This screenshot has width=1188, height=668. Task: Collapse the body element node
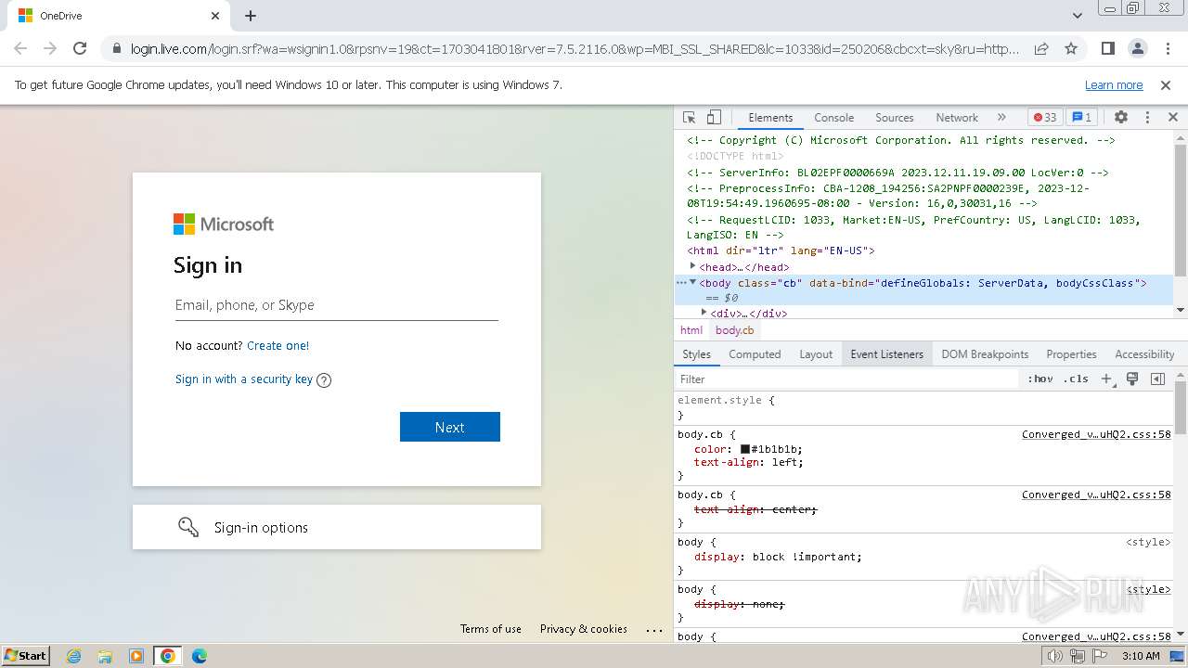[x=692, y=282]
